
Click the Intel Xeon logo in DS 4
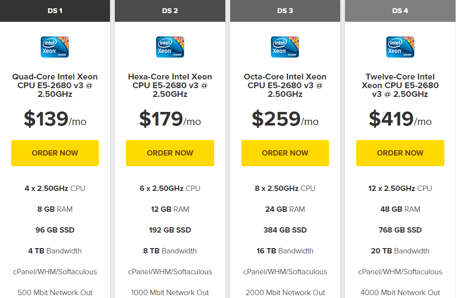tap(400, 47)
